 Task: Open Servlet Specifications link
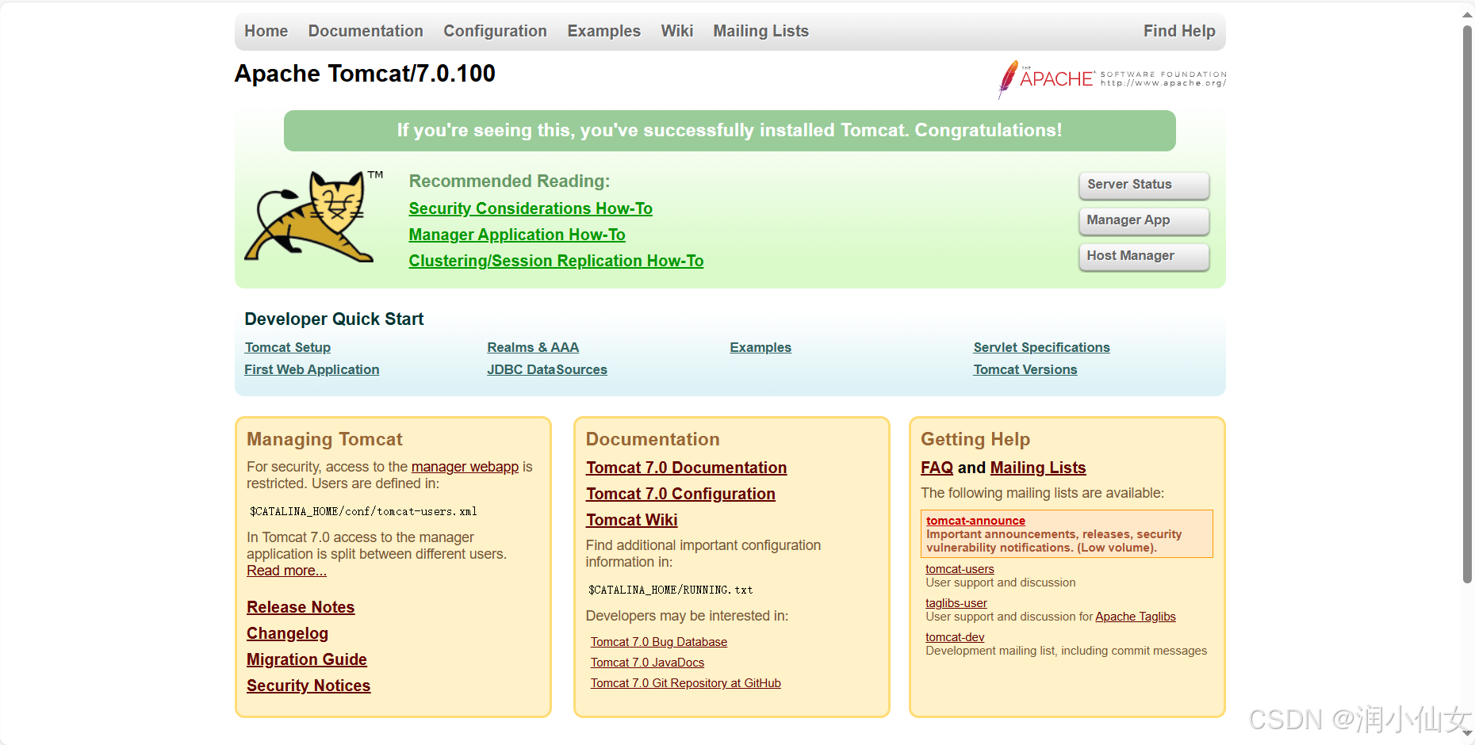point(1041,347)
